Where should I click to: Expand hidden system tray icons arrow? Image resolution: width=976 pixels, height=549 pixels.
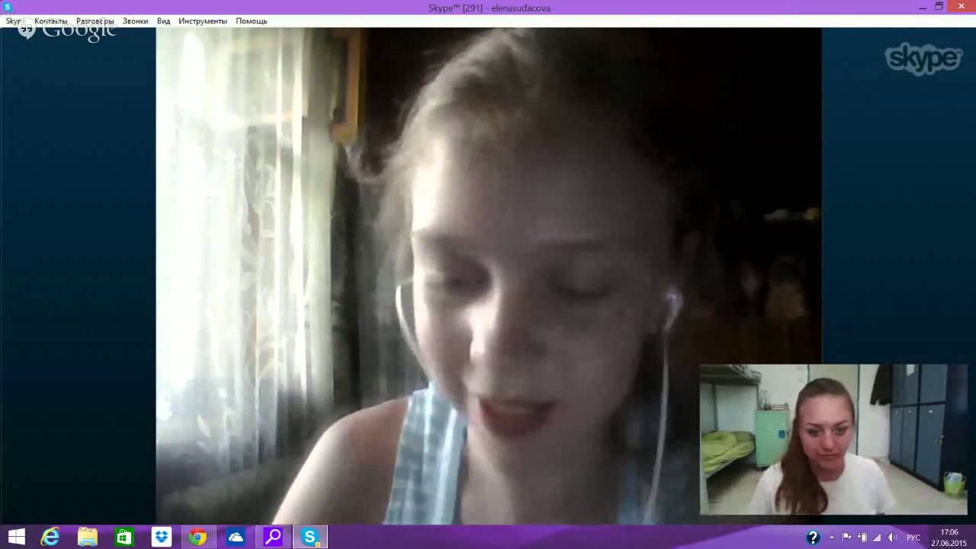pyautogui.click(x=832, y=538)
